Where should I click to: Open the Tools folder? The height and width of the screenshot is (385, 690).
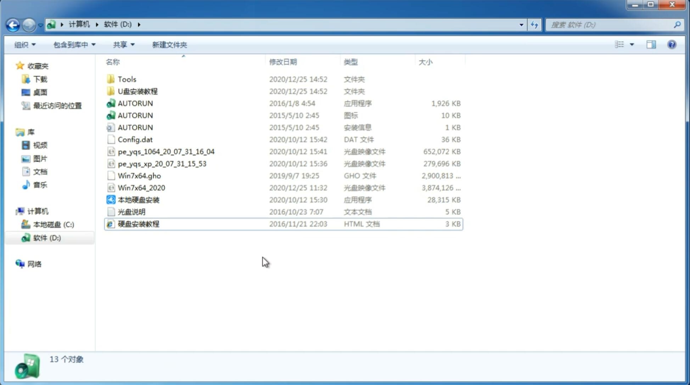pyautogui.click(x=127, y=79)
